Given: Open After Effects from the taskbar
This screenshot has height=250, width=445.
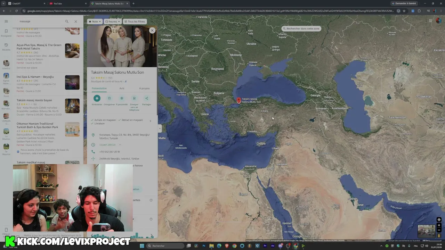Looking at the screenshot, I should [273, 246].
